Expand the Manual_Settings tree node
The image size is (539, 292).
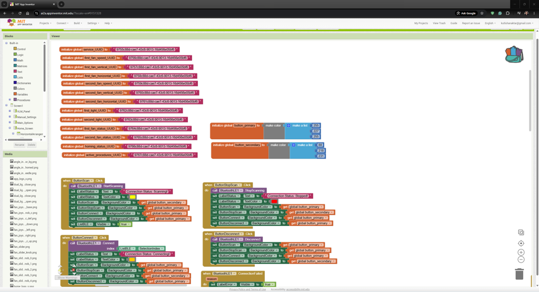pyautogui.click(x=9, y=117)
